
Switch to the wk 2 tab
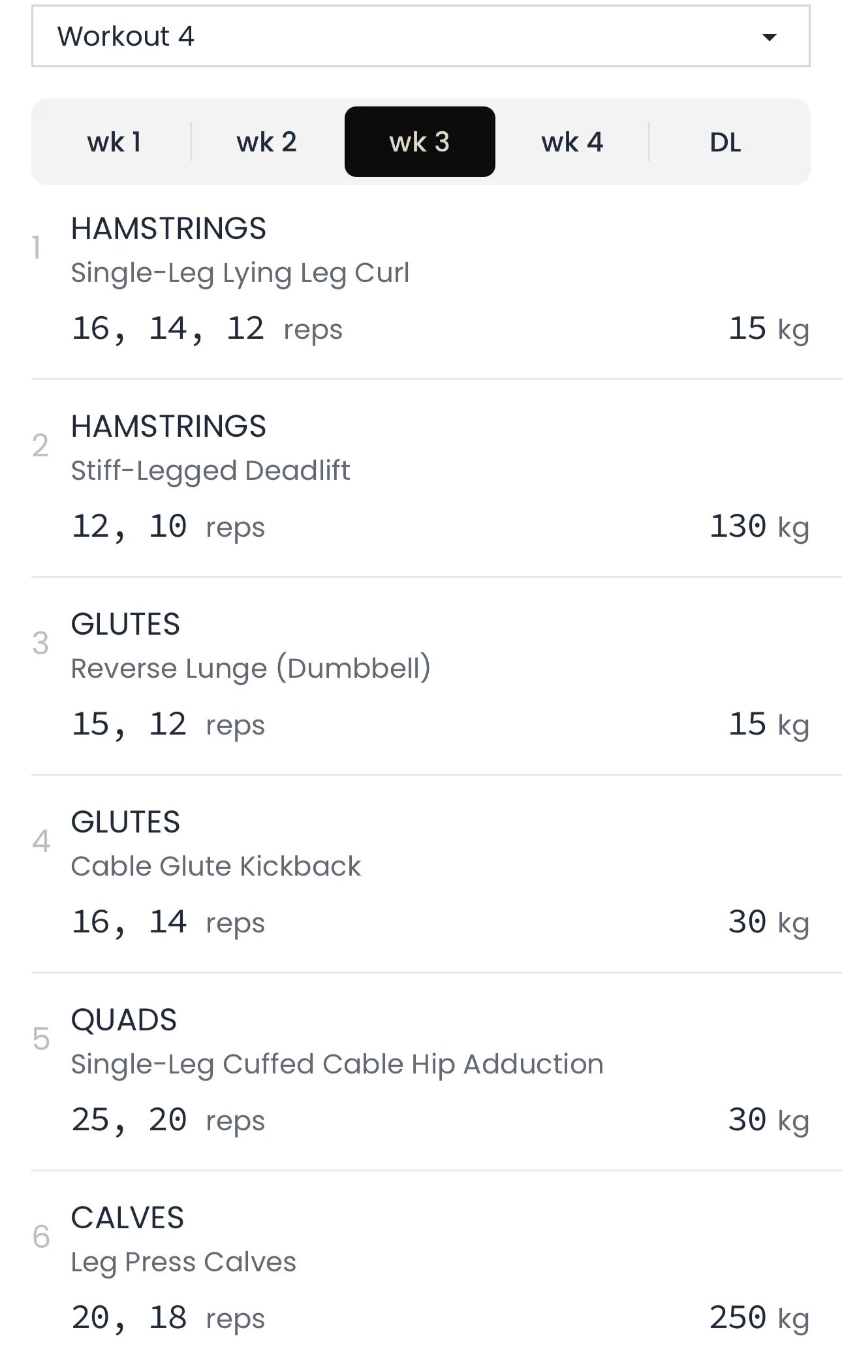coord(266,142)
